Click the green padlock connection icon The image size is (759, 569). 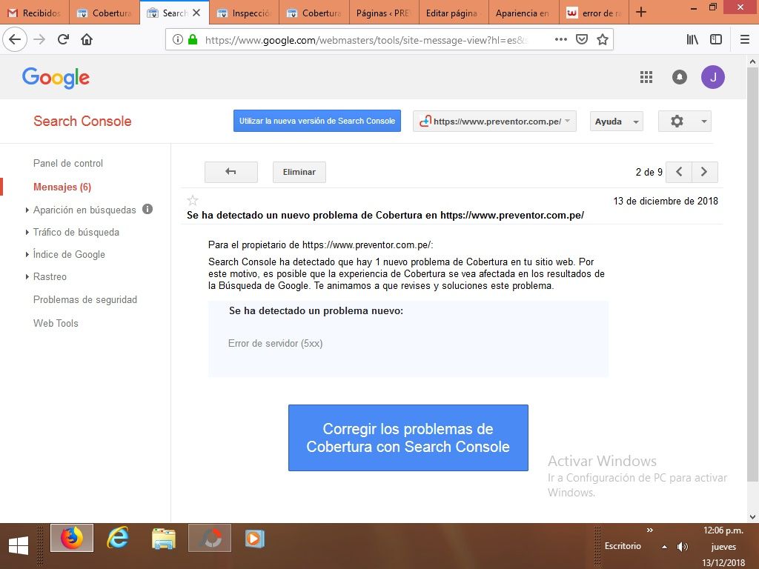click(193, 40)
